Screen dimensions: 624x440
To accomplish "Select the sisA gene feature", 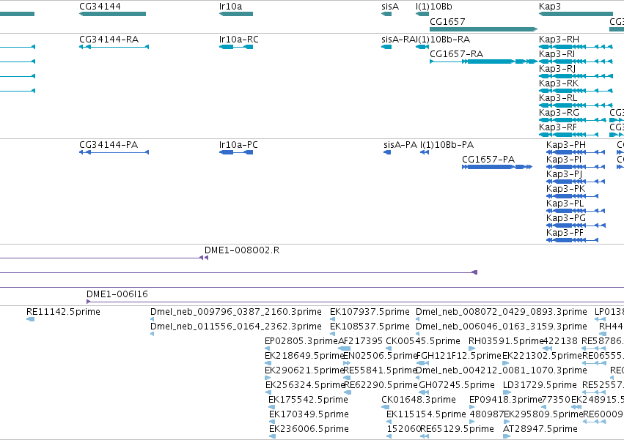I will click(386, 14).
